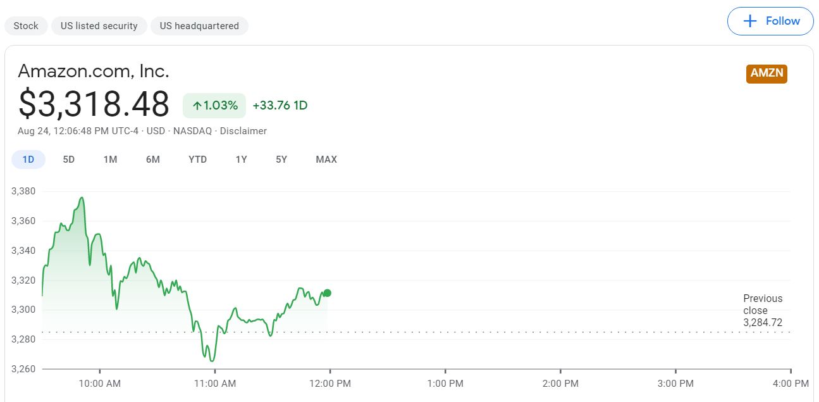Viewport: 819px width, 402px height.
Task: Click the AMZN ticker badge
Action: point(766,73)
